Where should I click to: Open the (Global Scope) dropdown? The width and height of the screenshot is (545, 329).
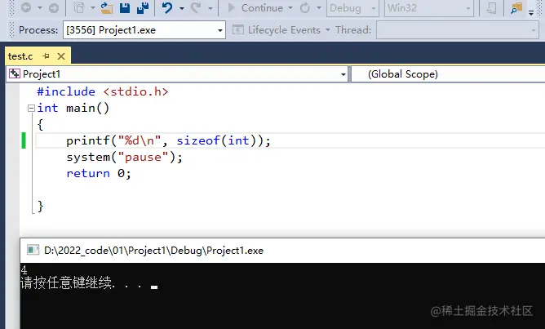449,74
